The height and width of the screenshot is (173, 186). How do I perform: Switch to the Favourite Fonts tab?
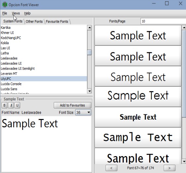point(57,22)
